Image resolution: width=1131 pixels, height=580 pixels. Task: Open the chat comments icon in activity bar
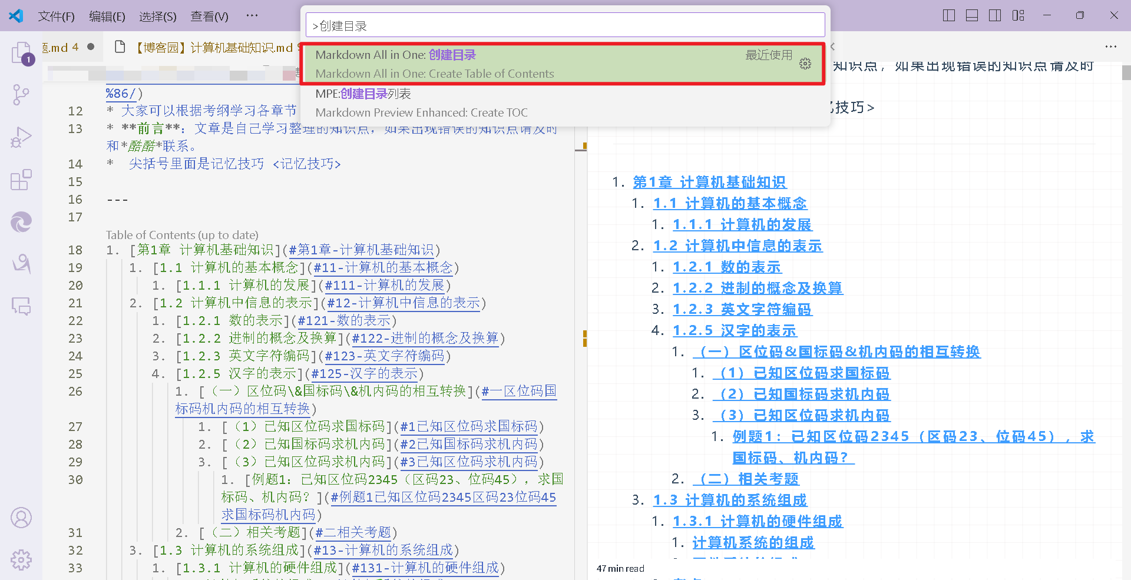[x=21, y=307]
